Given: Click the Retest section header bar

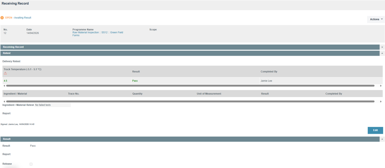Looking at the screenshot, I should tap(190, 53).
